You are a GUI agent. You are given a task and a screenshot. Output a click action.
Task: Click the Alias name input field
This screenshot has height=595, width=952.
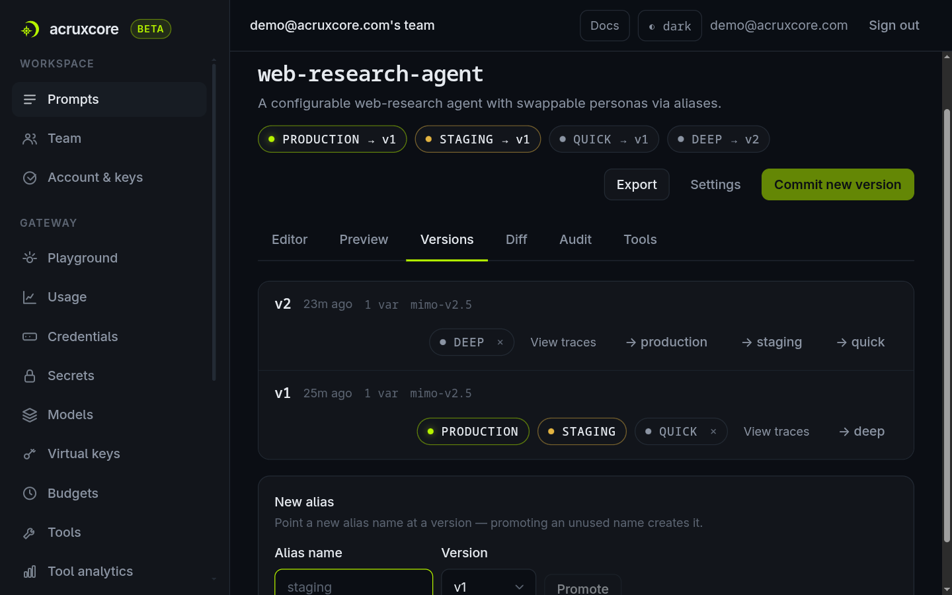tap(354, 583)
